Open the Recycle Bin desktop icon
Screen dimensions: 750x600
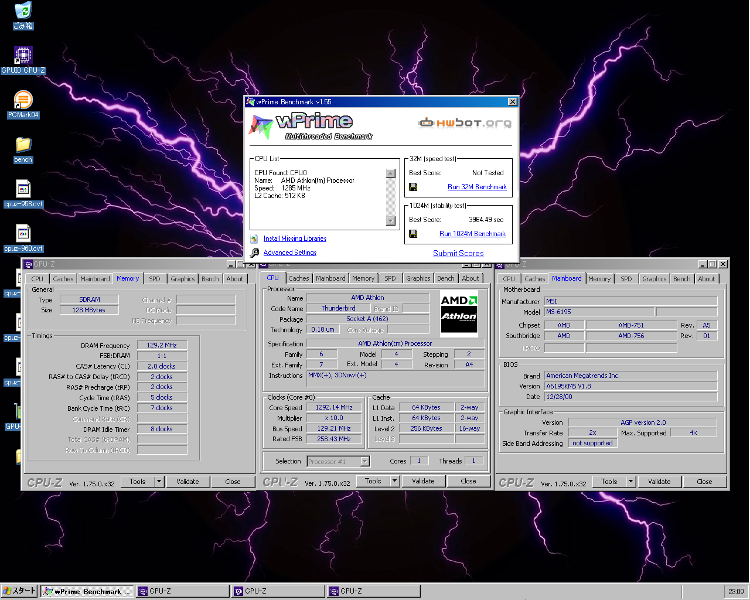click(x=23, y=16)
